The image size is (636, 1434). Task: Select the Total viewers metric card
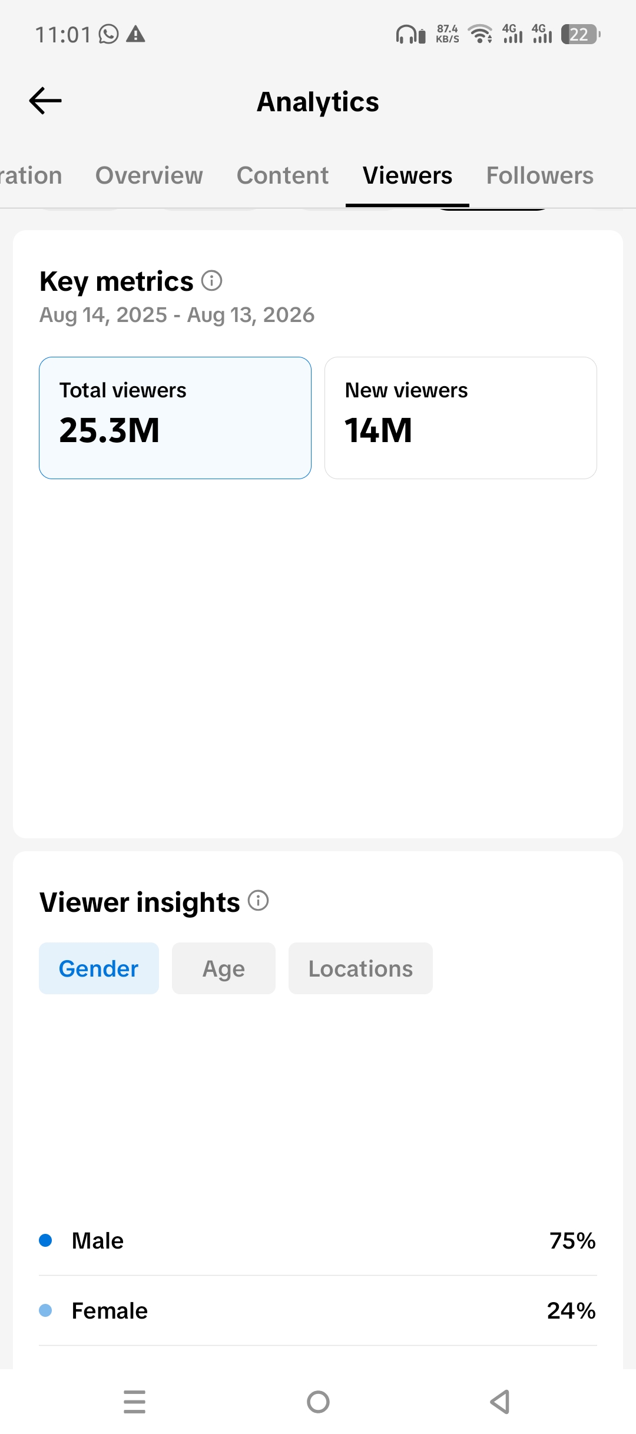[175, 418]
